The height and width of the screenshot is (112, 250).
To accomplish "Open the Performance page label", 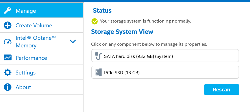I will (x=31, y=58).
